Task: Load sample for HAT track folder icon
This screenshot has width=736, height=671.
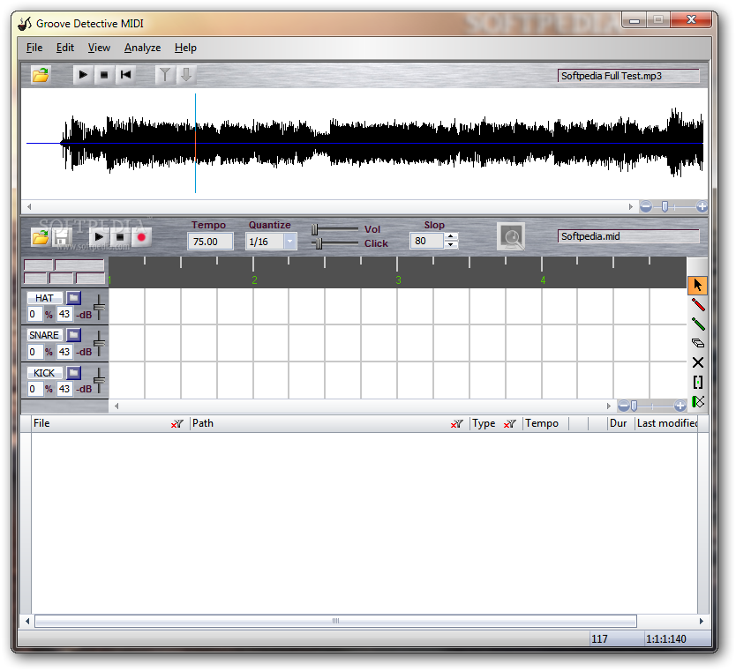Action: pyautogui.click(x=73, y=298)
